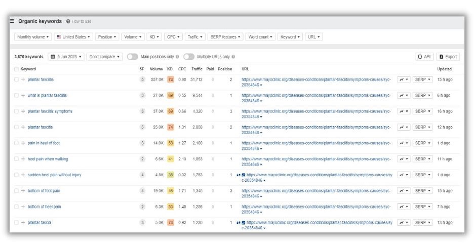The image size is (474, 245).
Task: Open the URL filter dropdown
Action: [314, 37]
